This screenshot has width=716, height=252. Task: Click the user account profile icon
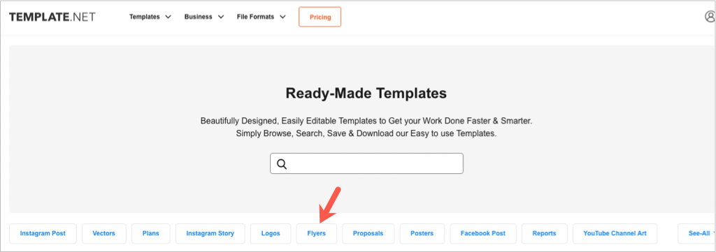pos(710,17)
